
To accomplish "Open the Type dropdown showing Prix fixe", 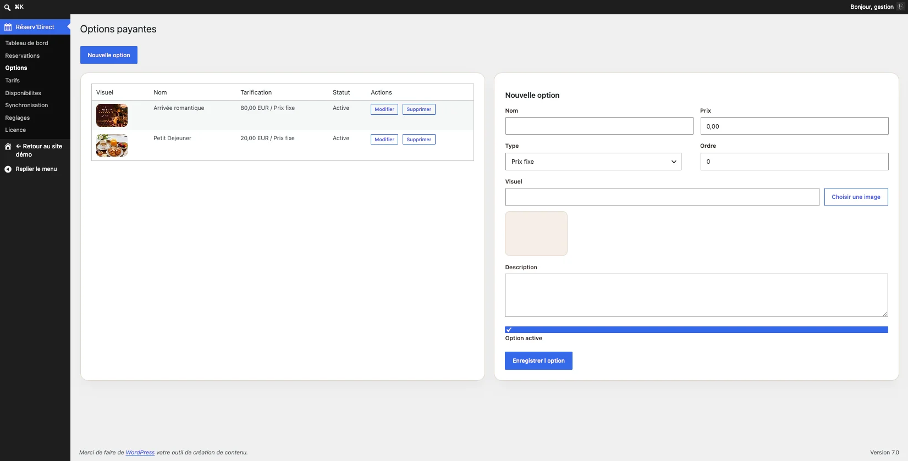I will (593, 162).
